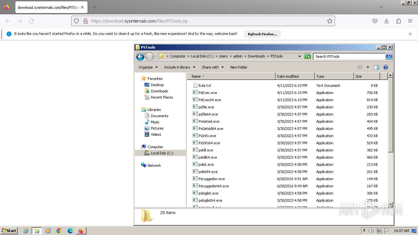Image resolution: width=418 pixels, height=235 pixels.
Task: Select the PsExec64.exe file
Action: click(x=210, y=100)
